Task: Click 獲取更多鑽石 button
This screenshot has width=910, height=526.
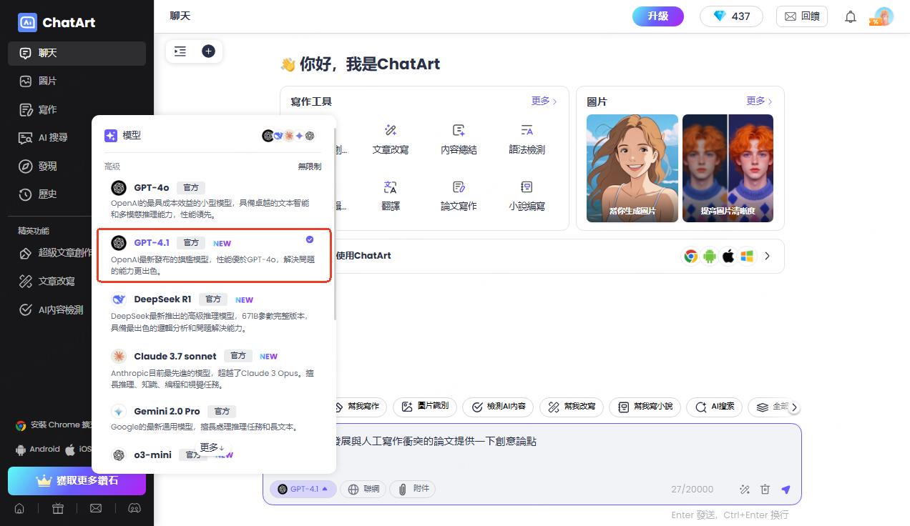Action: pos(77,481)
